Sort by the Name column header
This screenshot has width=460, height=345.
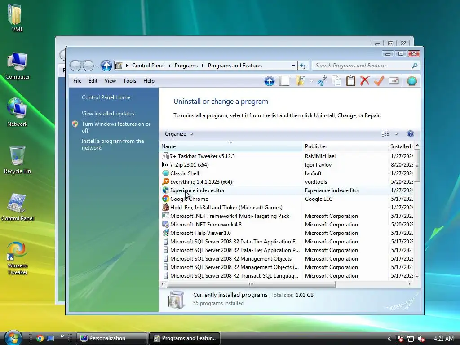(x=230, y=146)
